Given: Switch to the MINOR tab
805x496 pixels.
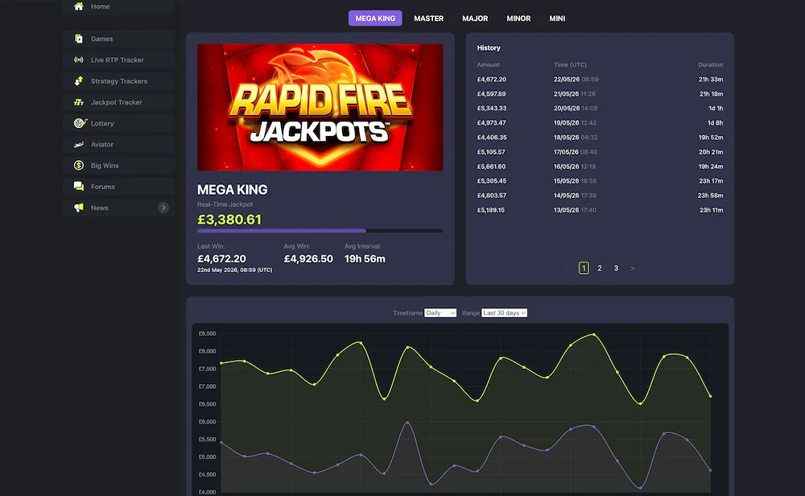Looking at the screenshot, I should (518, 18).
